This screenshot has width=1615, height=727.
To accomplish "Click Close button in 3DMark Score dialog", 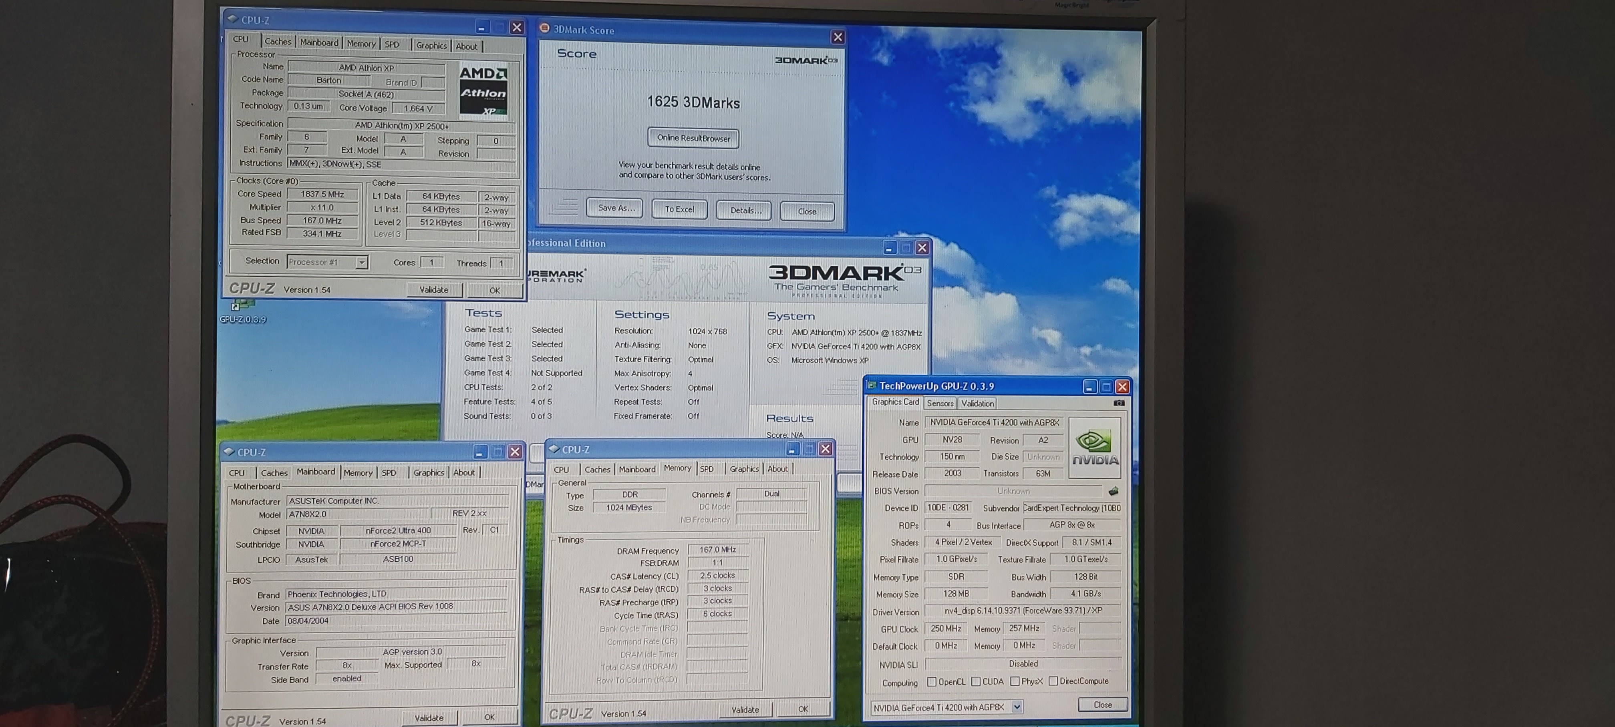I will 807,211.
